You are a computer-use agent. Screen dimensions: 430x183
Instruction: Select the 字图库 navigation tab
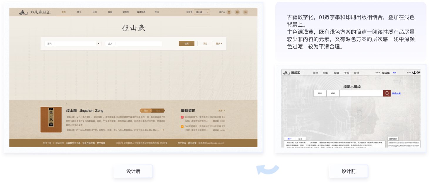pos(126,12)
